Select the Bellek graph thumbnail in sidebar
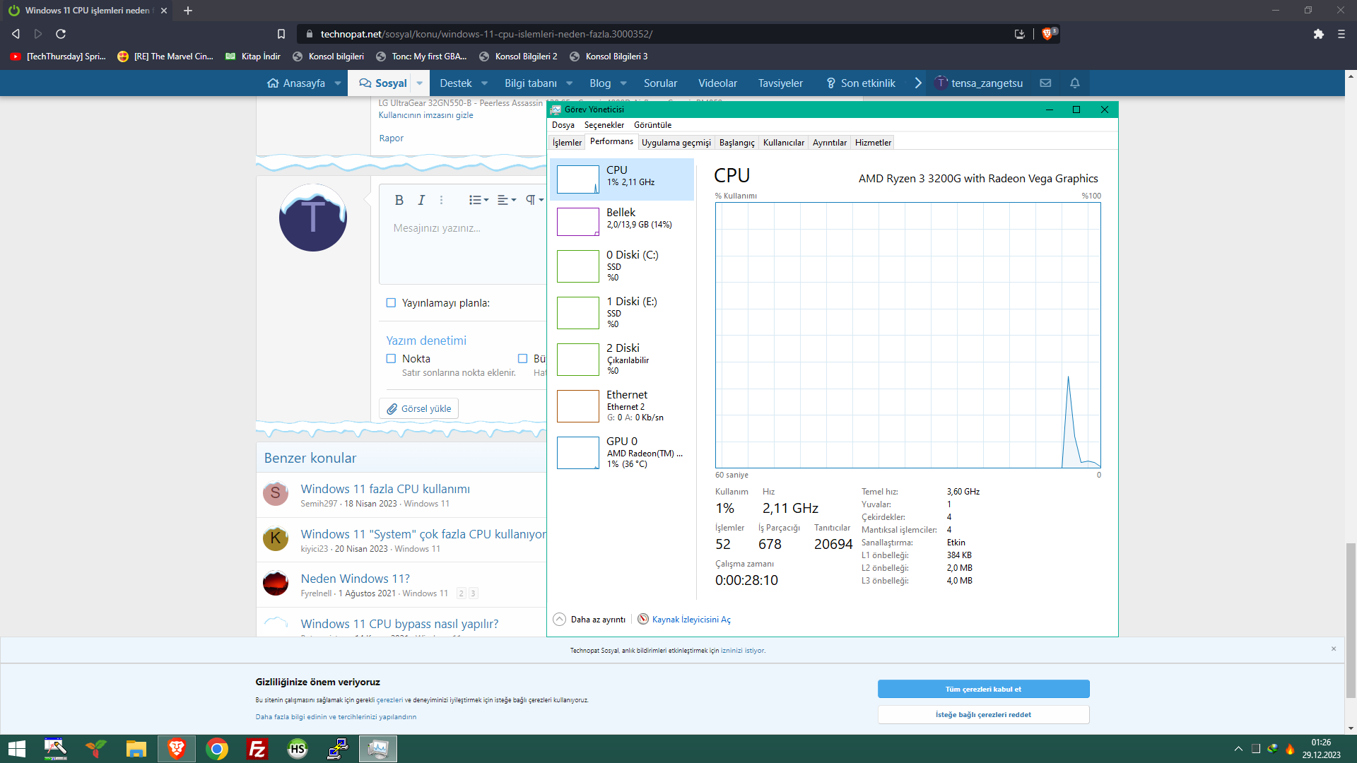Image resolution: width=1357 pixels, height=763 pixels. [577, 222]
